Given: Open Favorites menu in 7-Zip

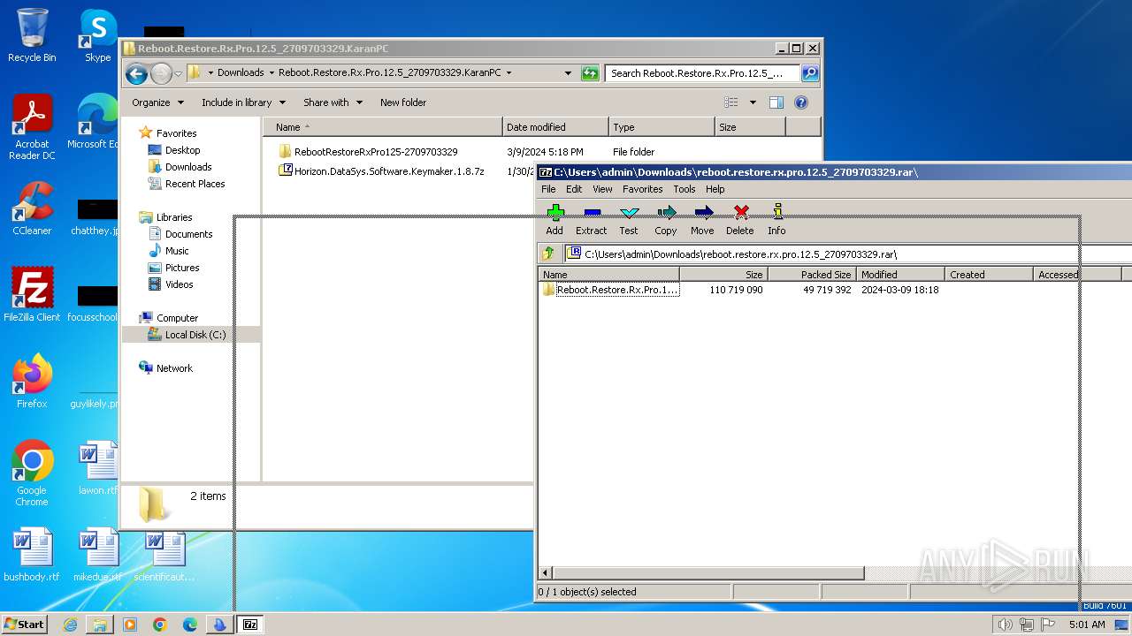Looking at the screenshot, I should coord(642,189).
